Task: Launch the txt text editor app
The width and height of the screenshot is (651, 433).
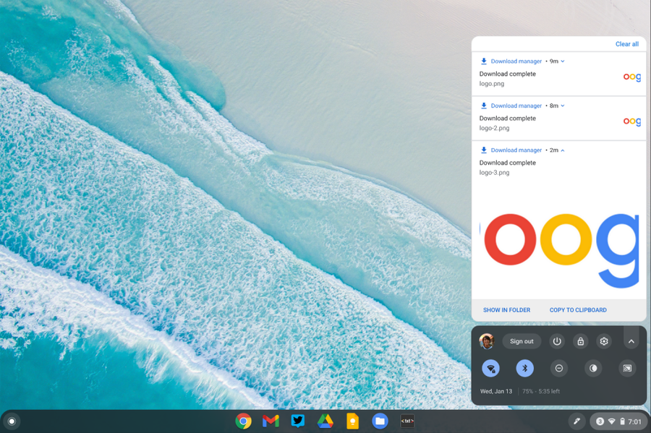Action: [407, 421]
